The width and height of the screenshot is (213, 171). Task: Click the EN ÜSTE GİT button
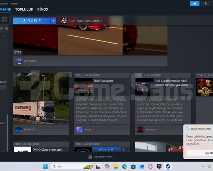[106, 149]
